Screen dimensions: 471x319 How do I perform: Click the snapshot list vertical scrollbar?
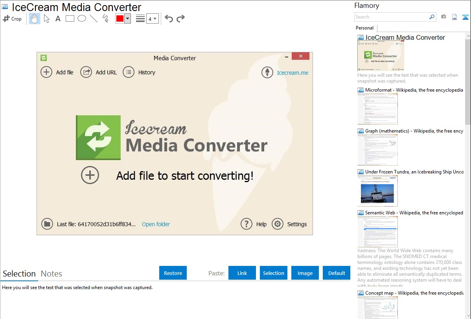pos(468,81)
